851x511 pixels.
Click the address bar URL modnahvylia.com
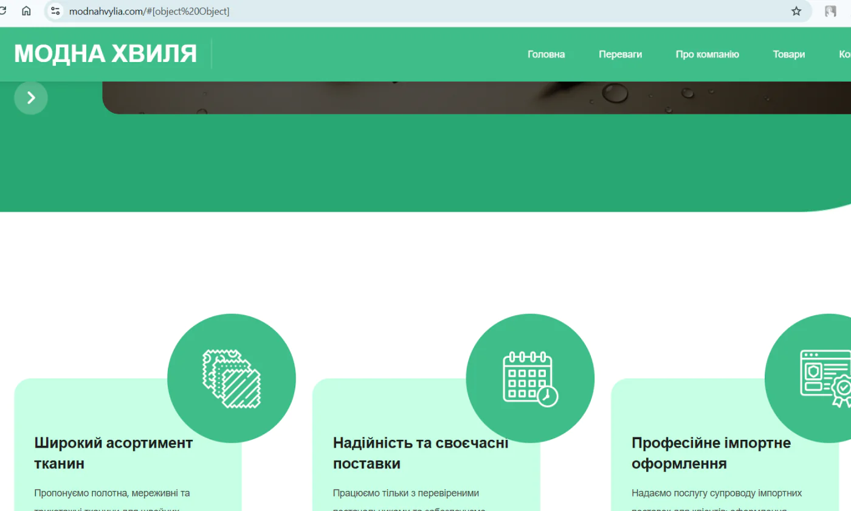click(x=149, y=11)
